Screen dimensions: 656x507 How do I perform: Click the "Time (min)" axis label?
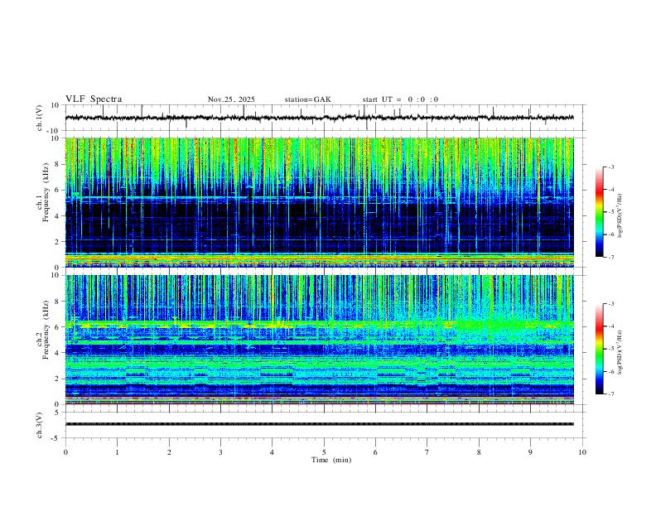(x=331, y=460)
